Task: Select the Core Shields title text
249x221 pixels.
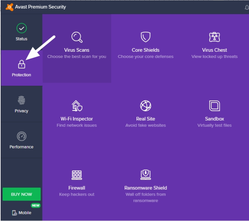Action: coord(146,50)
